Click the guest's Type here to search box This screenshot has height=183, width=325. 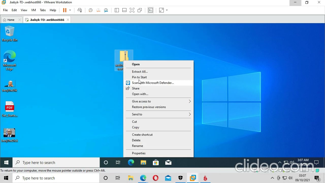point(56,163)
